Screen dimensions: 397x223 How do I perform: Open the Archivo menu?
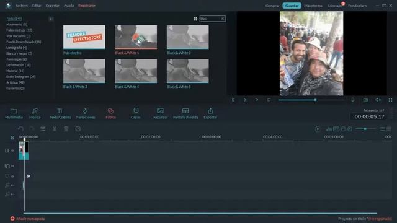click(22, 6)
